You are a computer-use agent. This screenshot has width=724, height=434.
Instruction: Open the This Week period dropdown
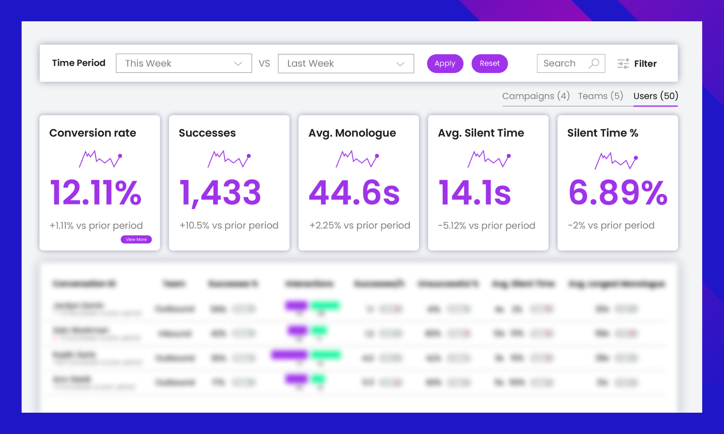tap(184, 63)
